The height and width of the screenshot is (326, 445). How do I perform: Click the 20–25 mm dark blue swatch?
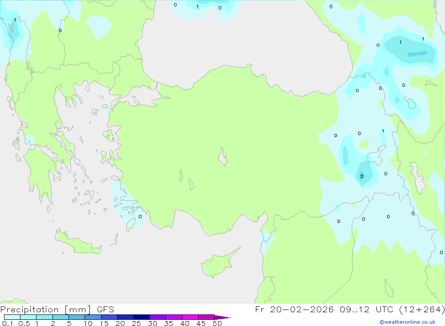pyautogui.click(x=125, y=317)
